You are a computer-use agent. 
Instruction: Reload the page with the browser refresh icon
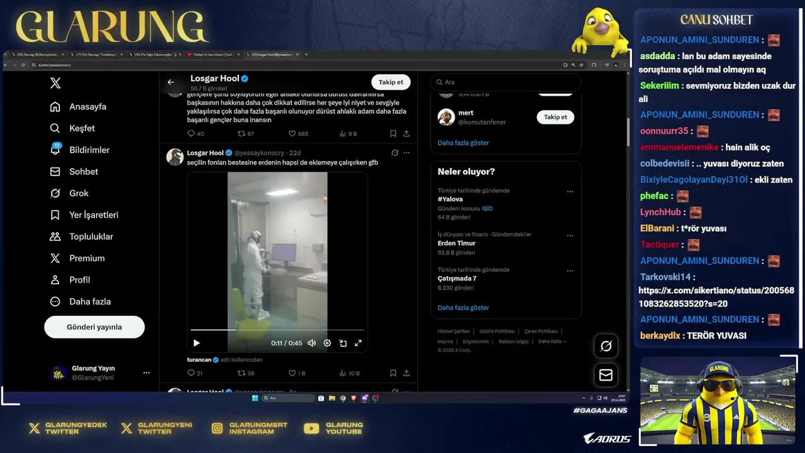[23, 65]
